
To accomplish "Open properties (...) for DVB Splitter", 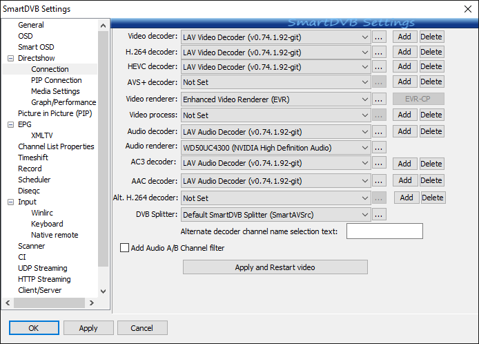I will 379,215.
